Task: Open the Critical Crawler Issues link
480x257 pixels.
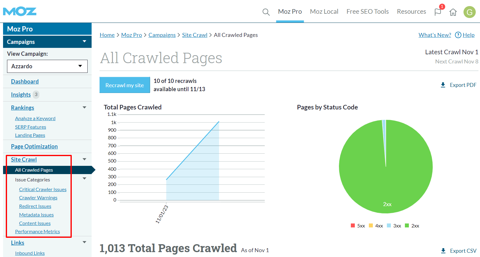Action: click(43, 190)
